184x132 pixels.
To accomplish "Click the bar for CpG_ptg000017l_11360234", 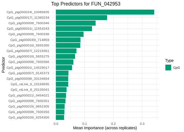I will (81, 18).
